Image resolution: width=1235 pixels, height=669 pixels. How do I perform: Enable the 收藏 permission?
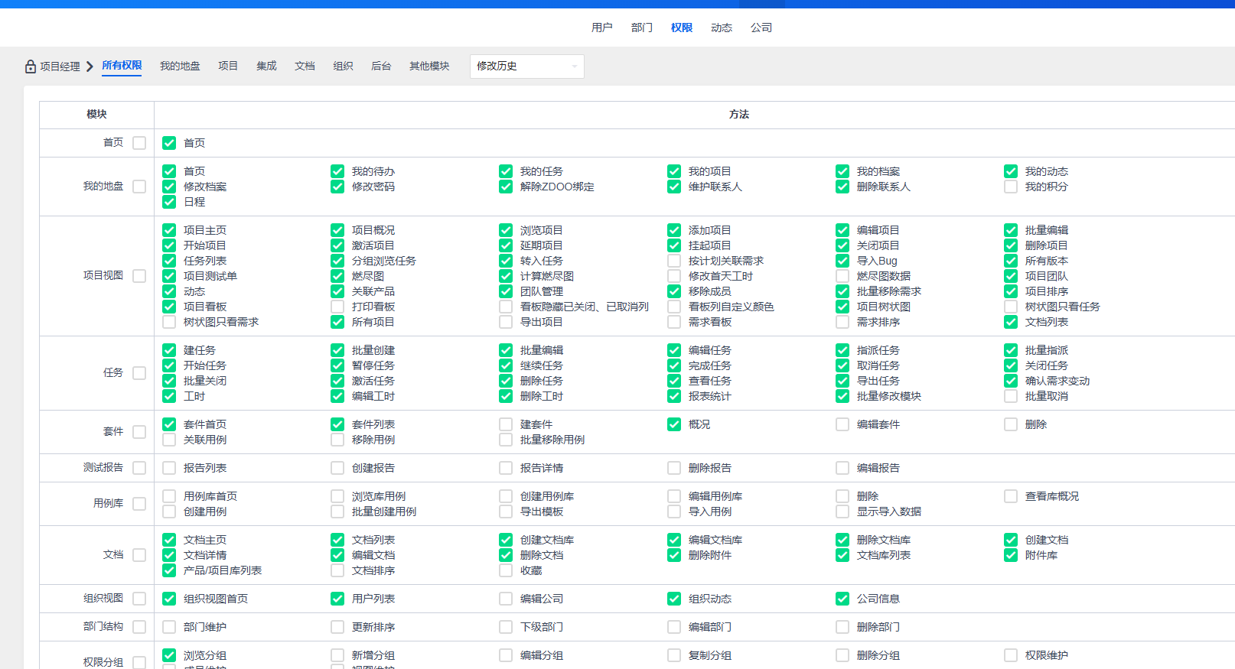pos(506,570)
